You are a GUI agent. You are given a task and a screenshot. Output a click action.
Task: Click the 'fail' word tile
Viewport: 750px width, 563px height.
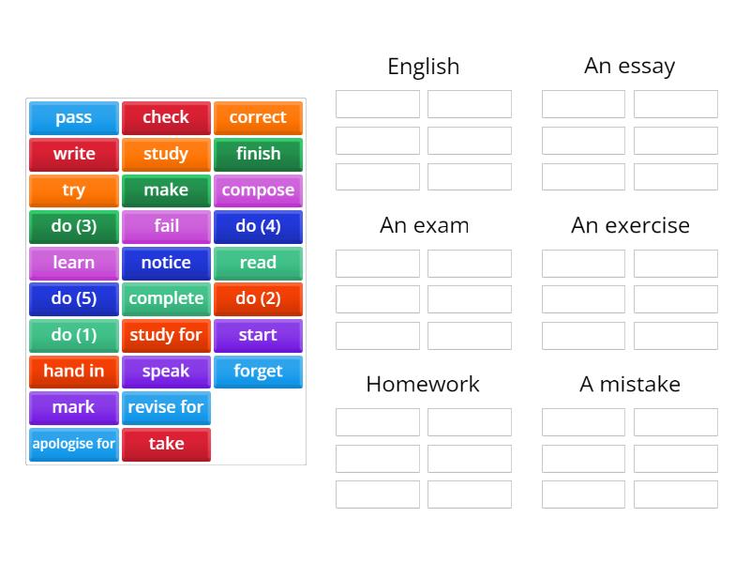(166, 226)
